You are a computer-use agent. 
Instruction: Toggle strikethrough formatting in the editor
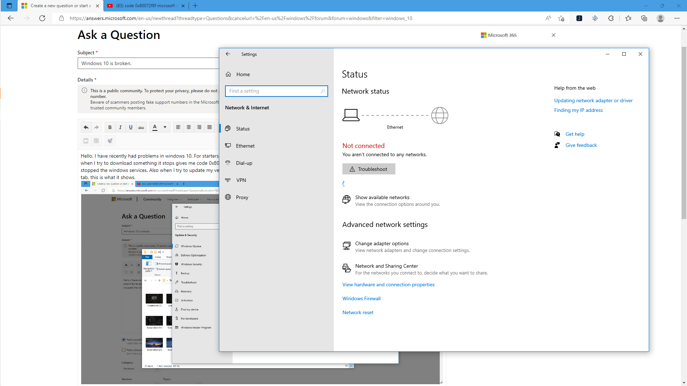pyautogui.click(x=141, y=127)
